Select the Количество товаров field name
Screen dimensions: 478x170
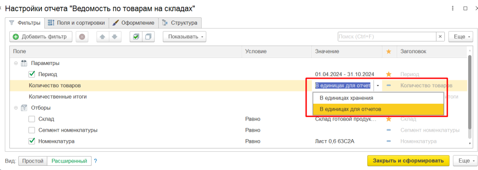55,86
